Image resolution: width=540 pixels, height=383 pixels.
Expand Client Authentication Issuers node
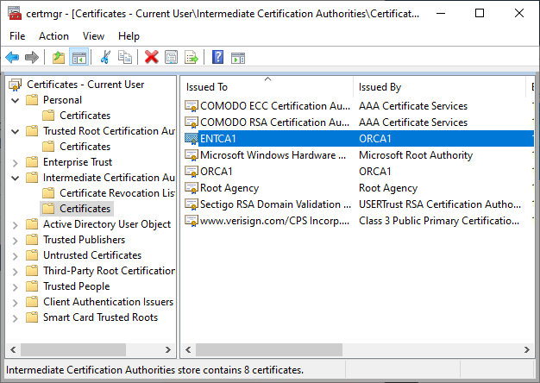16,303
